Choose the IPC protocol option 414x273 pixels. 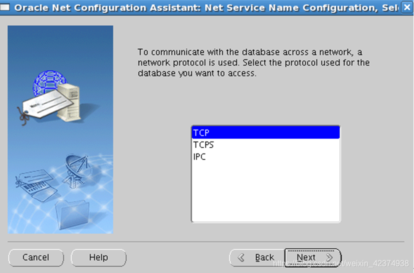tap(265, 157)
